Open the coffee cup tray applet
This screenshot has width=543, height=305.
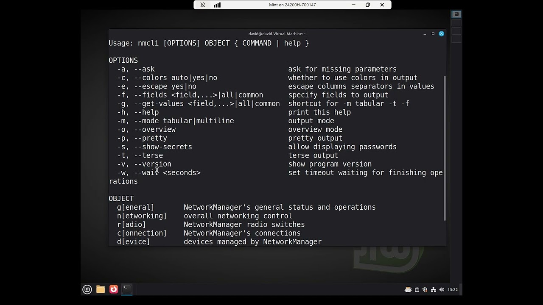point(408,290)
